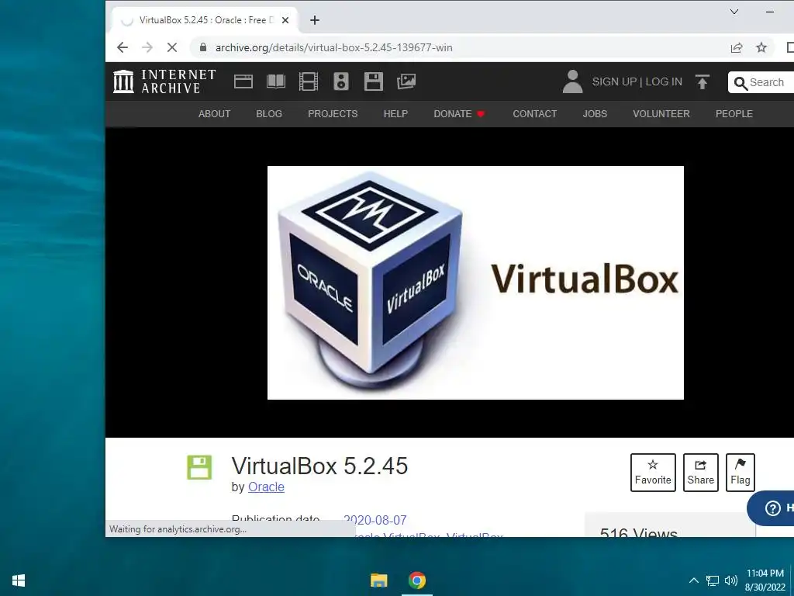Open a new tab with plus button
Viewport: 794px width, 596px height.
pyautogui.click(x=315, y=20)
